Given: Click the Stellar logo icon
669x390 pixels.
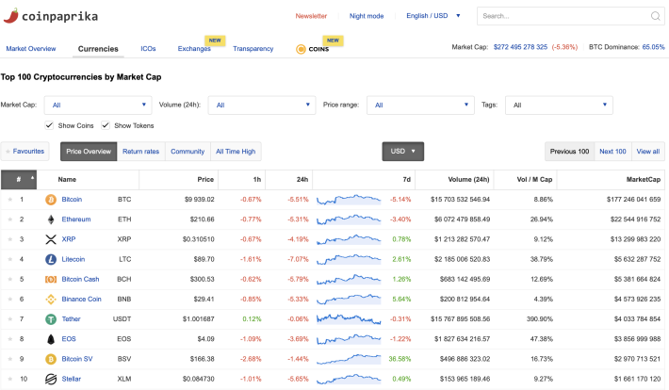Looking at the screenshot, I should click(51, 379).
